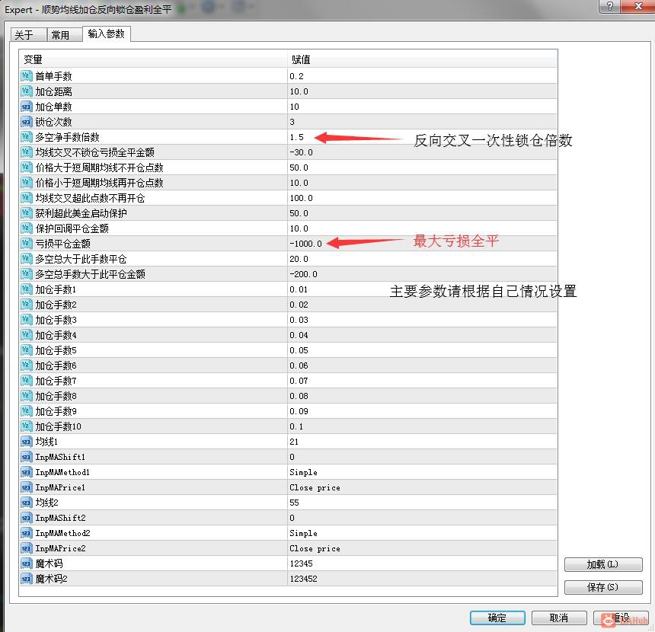655x632 pixels.
Task: Click the icon next to 均线1
Action: (x=27, y=442)
